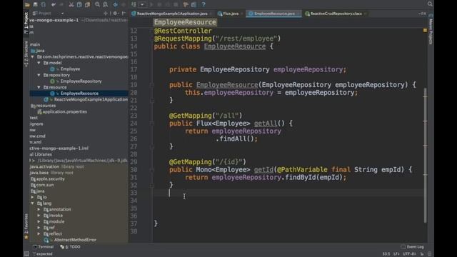457x257 pixels.
Task: Expand the module package node
Action: tap(39, 222)
